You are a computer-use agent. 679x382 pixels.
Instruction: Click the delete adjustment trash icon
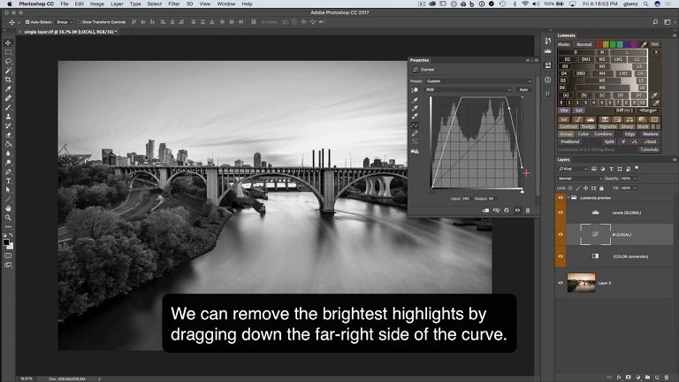pos(528,210)
